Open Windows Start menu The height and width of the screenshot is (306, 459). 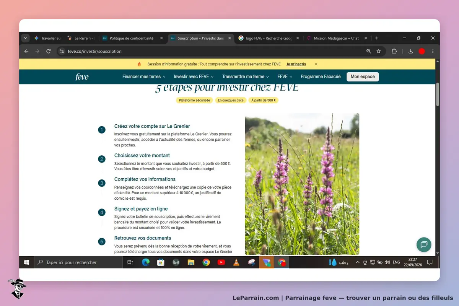coord(27,262)
